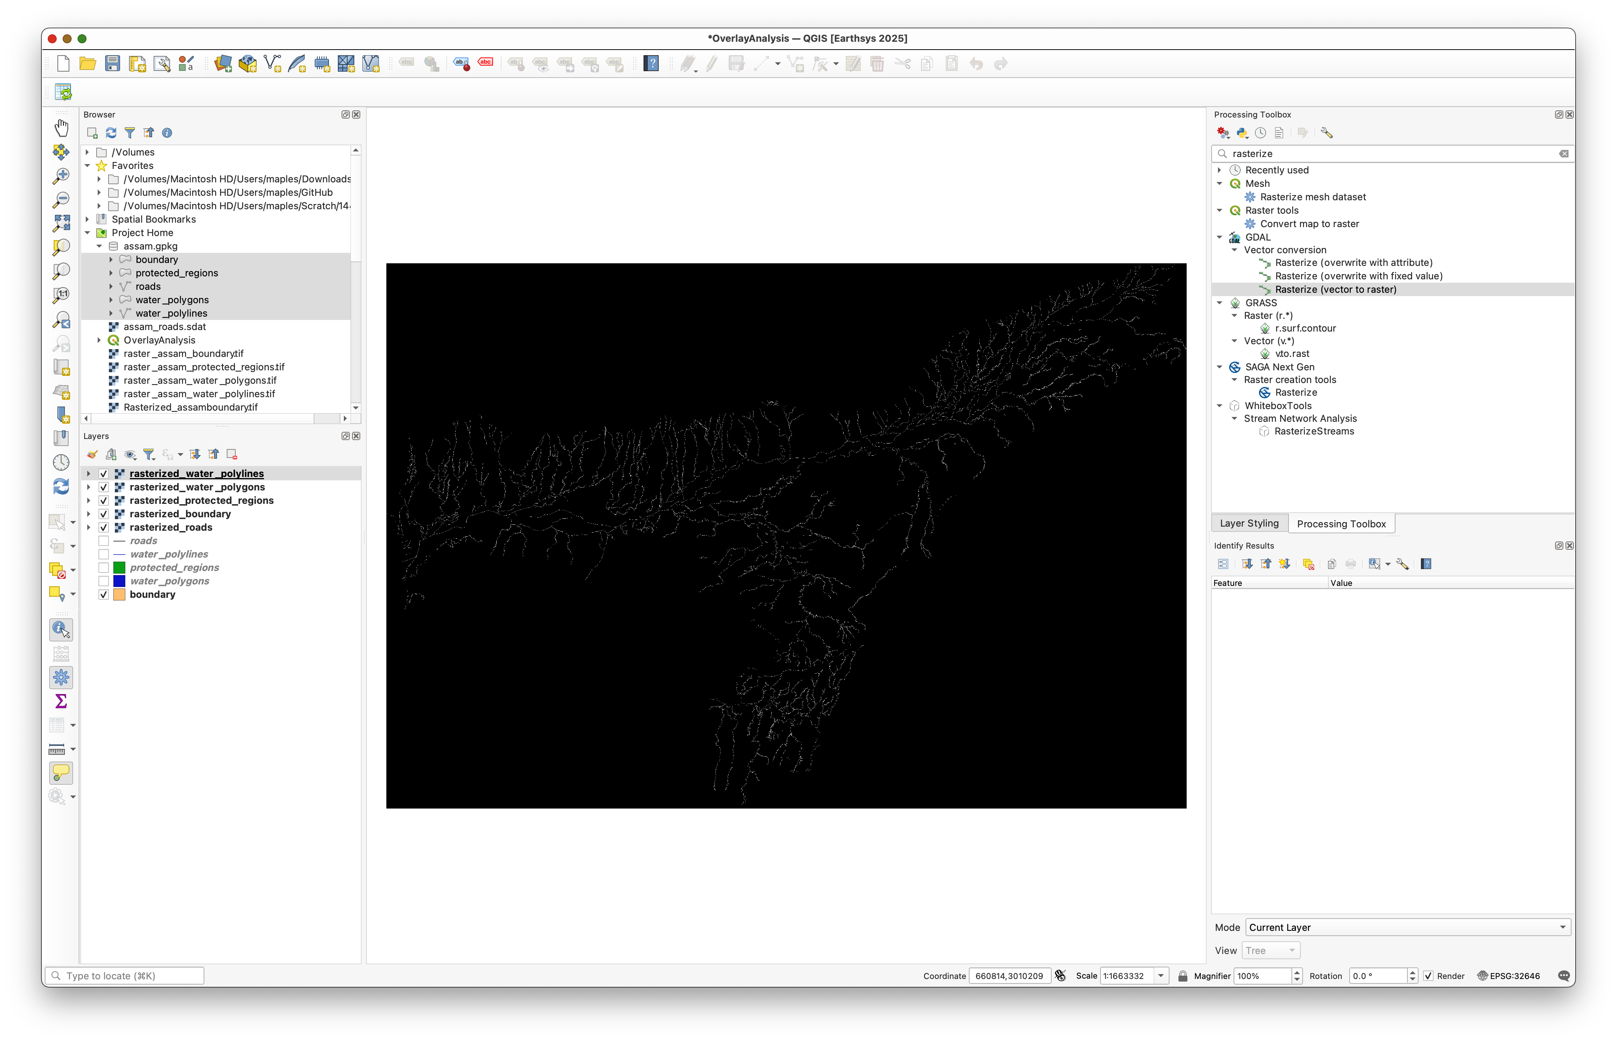Open project folder icon in toolbar
The height and width of the screenshot is (1042, 1617).
[x=87, y=64]
